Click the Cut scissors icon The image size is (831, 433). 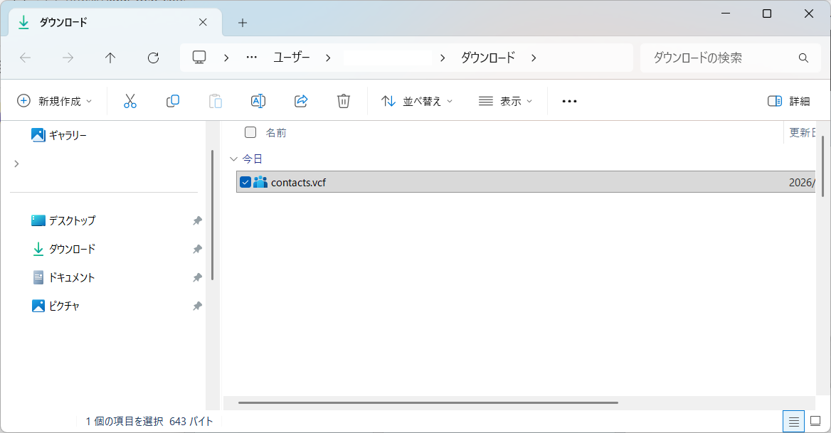pos(129,101)
